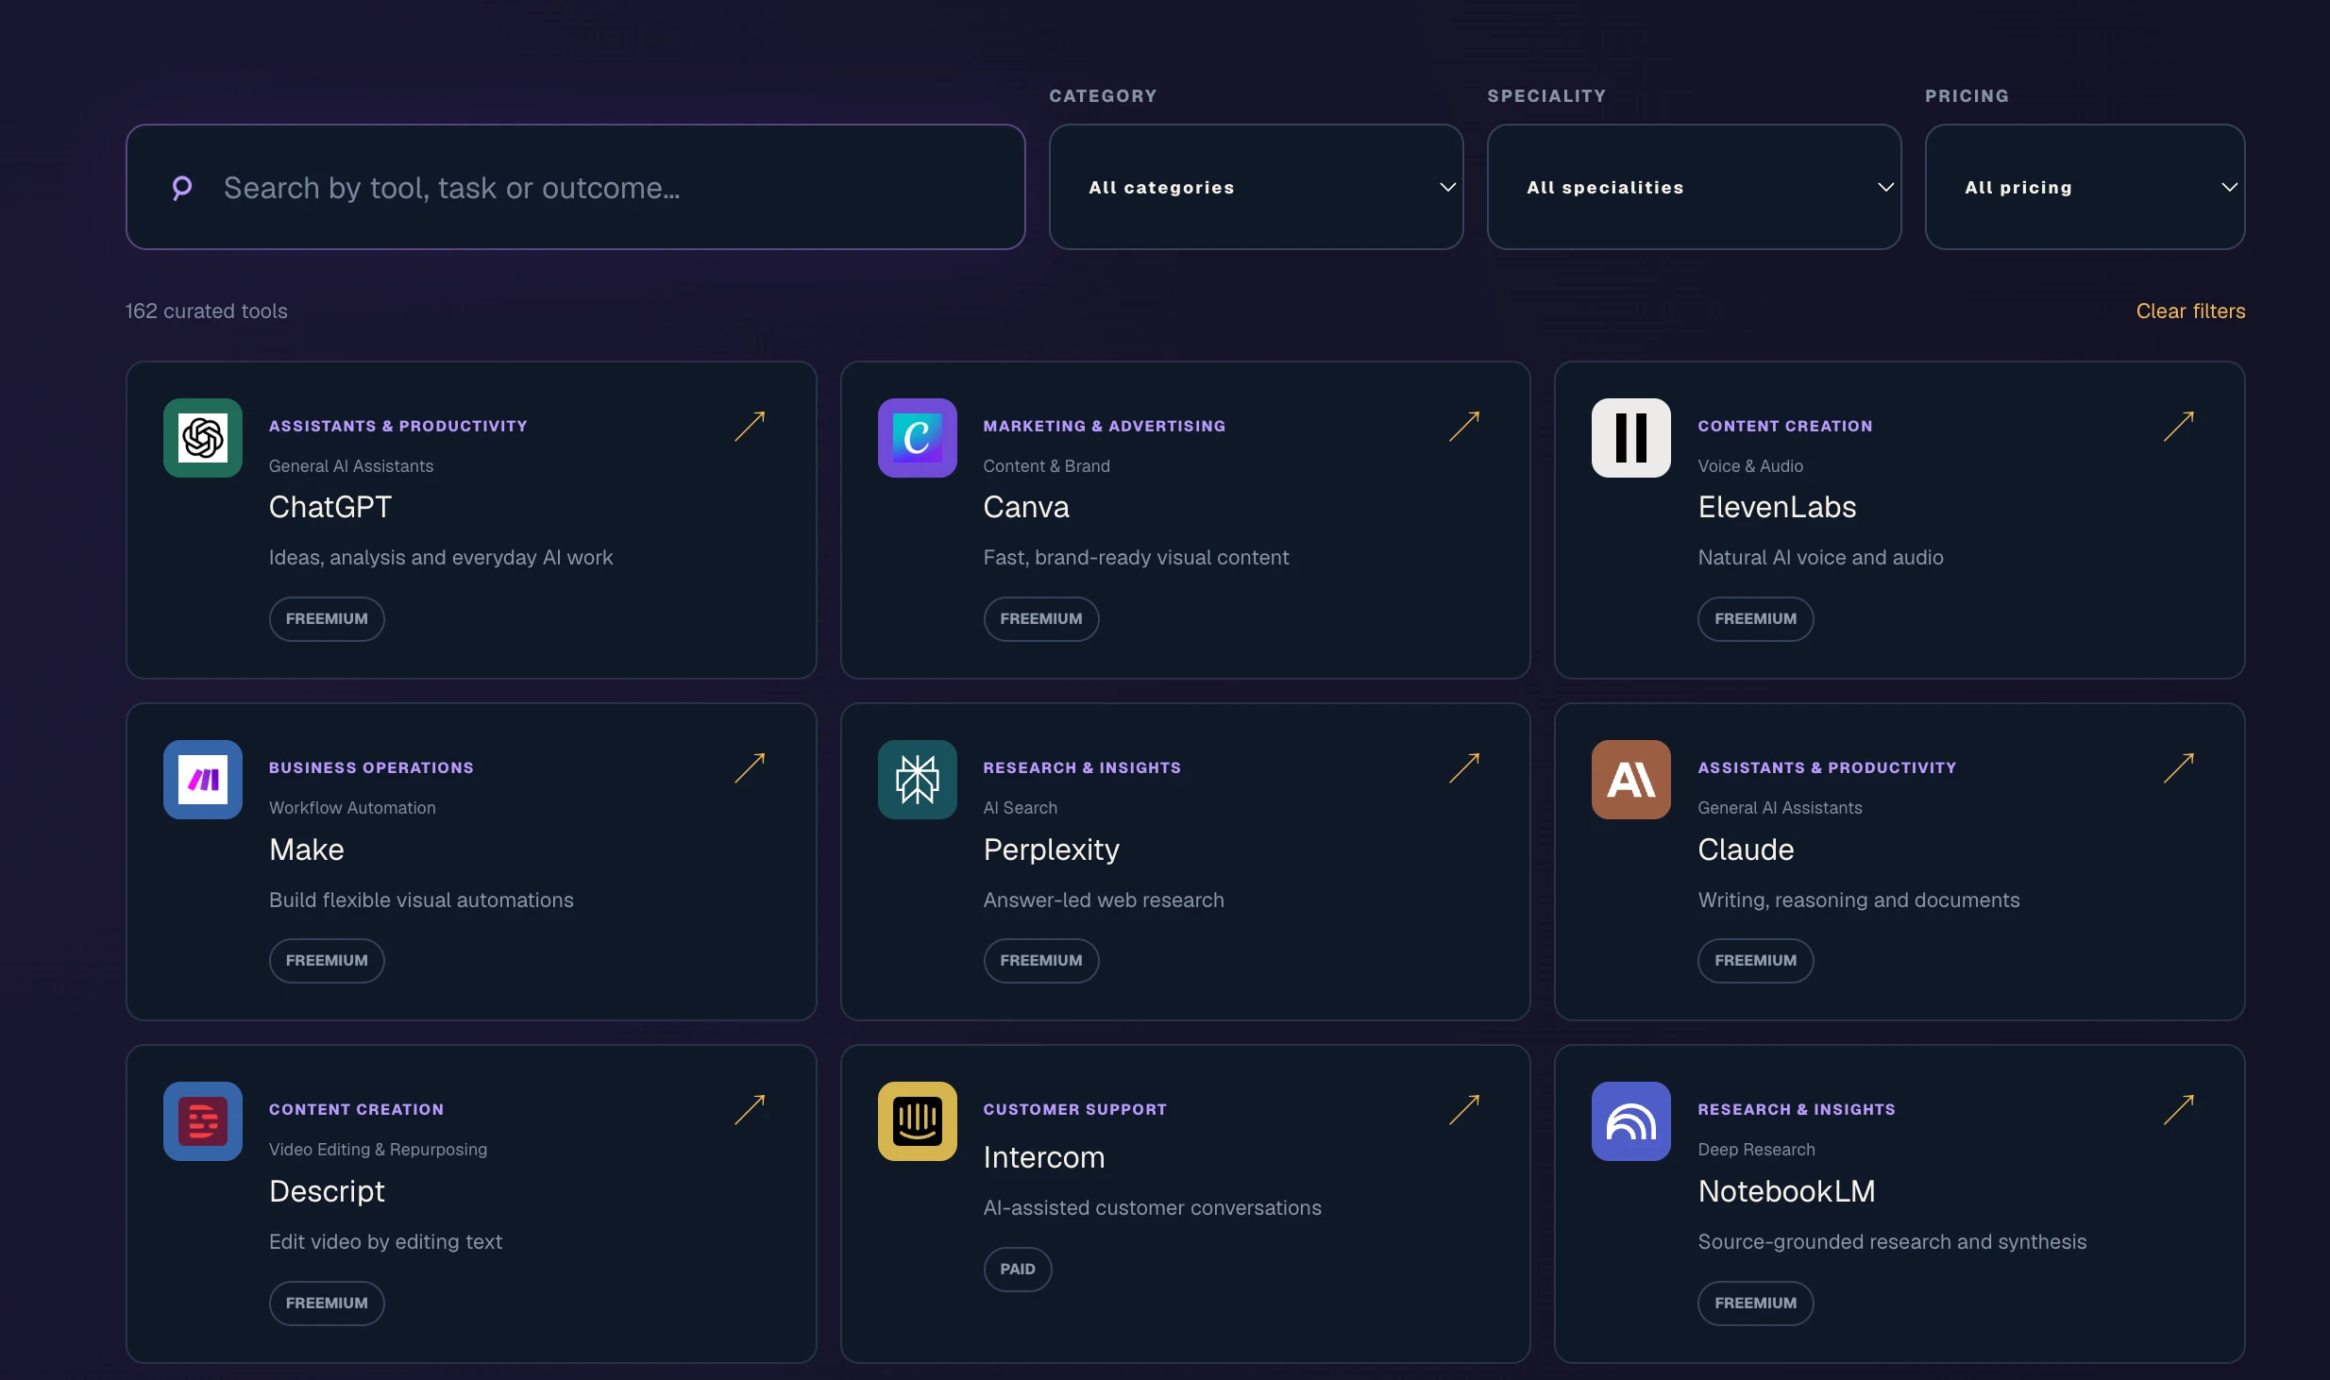Open Make via its arrow icon

[x=750, y=768]
